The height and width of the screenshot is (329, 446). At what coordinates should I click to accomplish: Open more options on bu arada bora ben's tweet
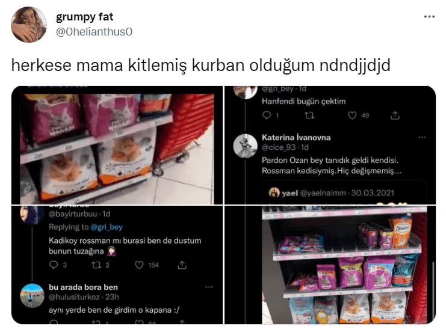[209, 287]
